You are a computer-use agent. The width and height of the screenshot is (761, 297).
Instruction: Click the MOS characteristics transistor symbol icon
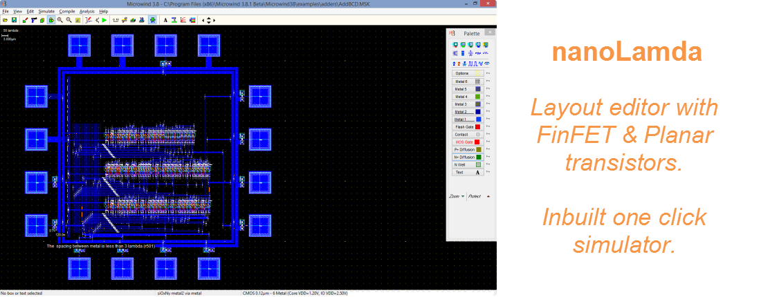(97, 20)
